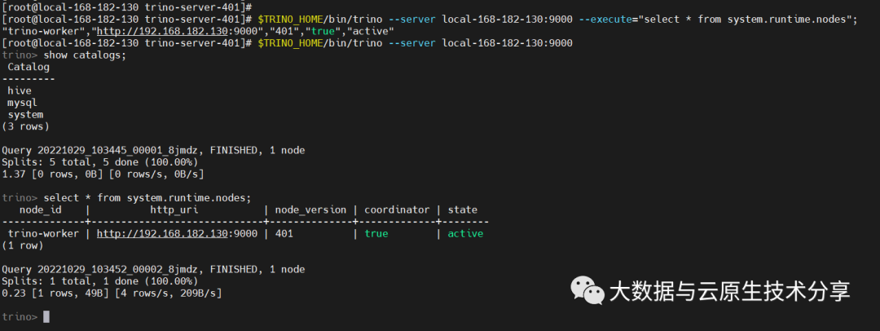Click the 'system' catalog entry
The image size is (880, 331).
tap(25, 114)
